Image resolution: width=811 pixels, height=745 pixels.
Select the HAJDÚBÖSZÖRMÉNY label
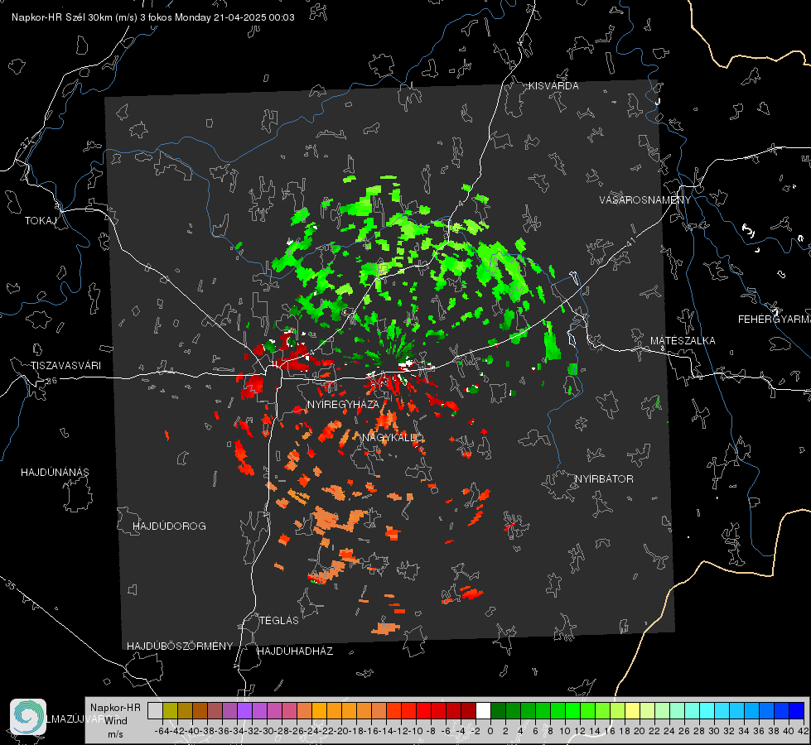coord(180,646)
